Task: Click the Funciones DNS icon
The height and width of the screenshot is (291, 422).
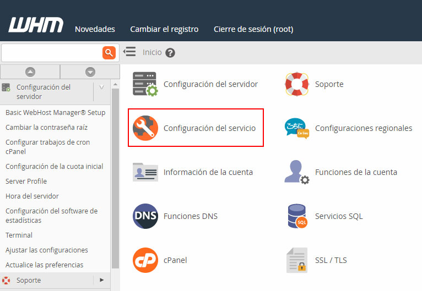Action: (x=145, y=216)
